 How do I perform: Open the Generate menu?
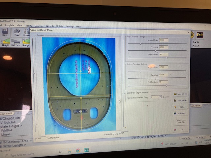(39, 26)
